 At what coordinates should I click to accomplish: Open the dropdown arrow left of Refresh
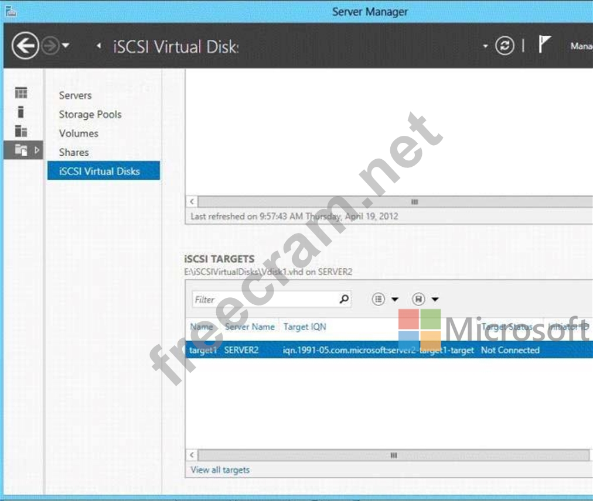click(x=485, y=46)
